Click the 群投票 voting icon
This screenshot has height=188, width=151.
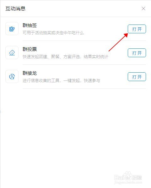[12, 53]
